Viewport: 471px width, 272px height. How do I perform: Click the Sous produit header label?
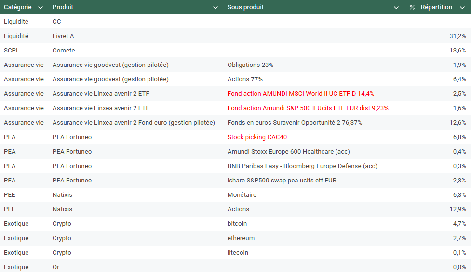(x=245, y=7)
